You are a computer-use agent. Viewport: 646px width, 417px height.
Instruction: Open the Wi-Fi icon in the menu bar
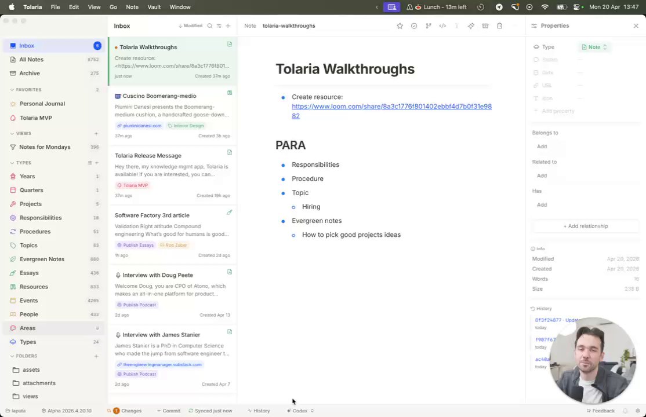tap(545, 7)
